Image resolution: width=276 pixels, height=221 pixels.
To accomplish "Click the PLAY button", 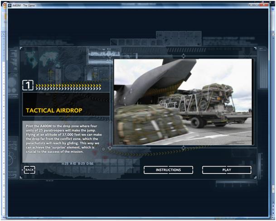I will pyautogui.click(x=227, y=170).
